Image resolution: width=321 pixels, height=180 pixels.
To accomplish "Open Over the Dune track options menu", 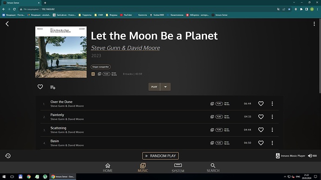I will coord(272,103).
